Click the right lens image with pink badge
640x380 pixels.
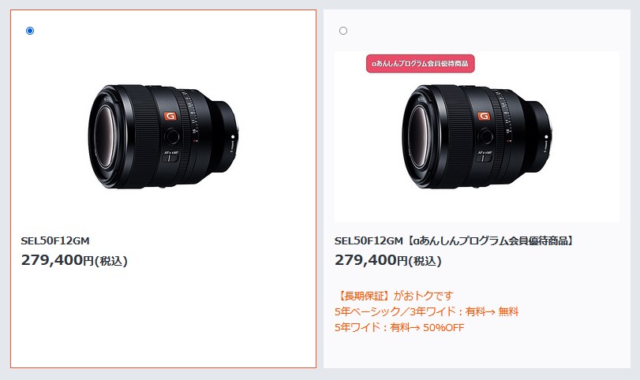coord(477,136)
